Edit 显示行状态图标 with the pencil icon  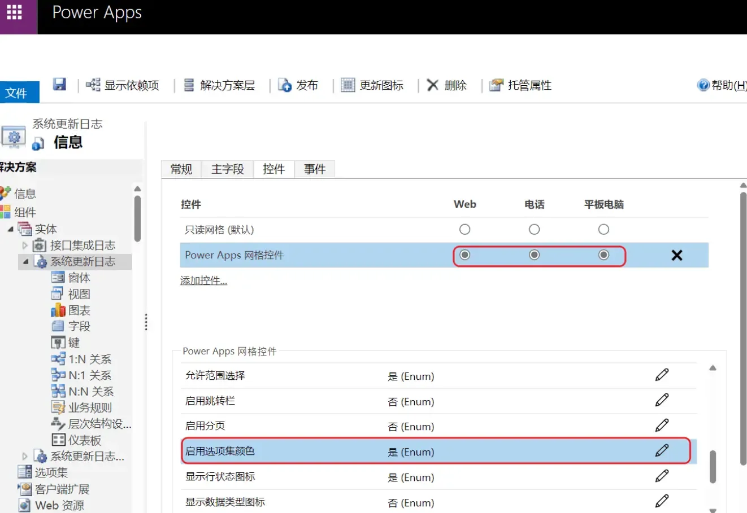click(x=662, y=476)
